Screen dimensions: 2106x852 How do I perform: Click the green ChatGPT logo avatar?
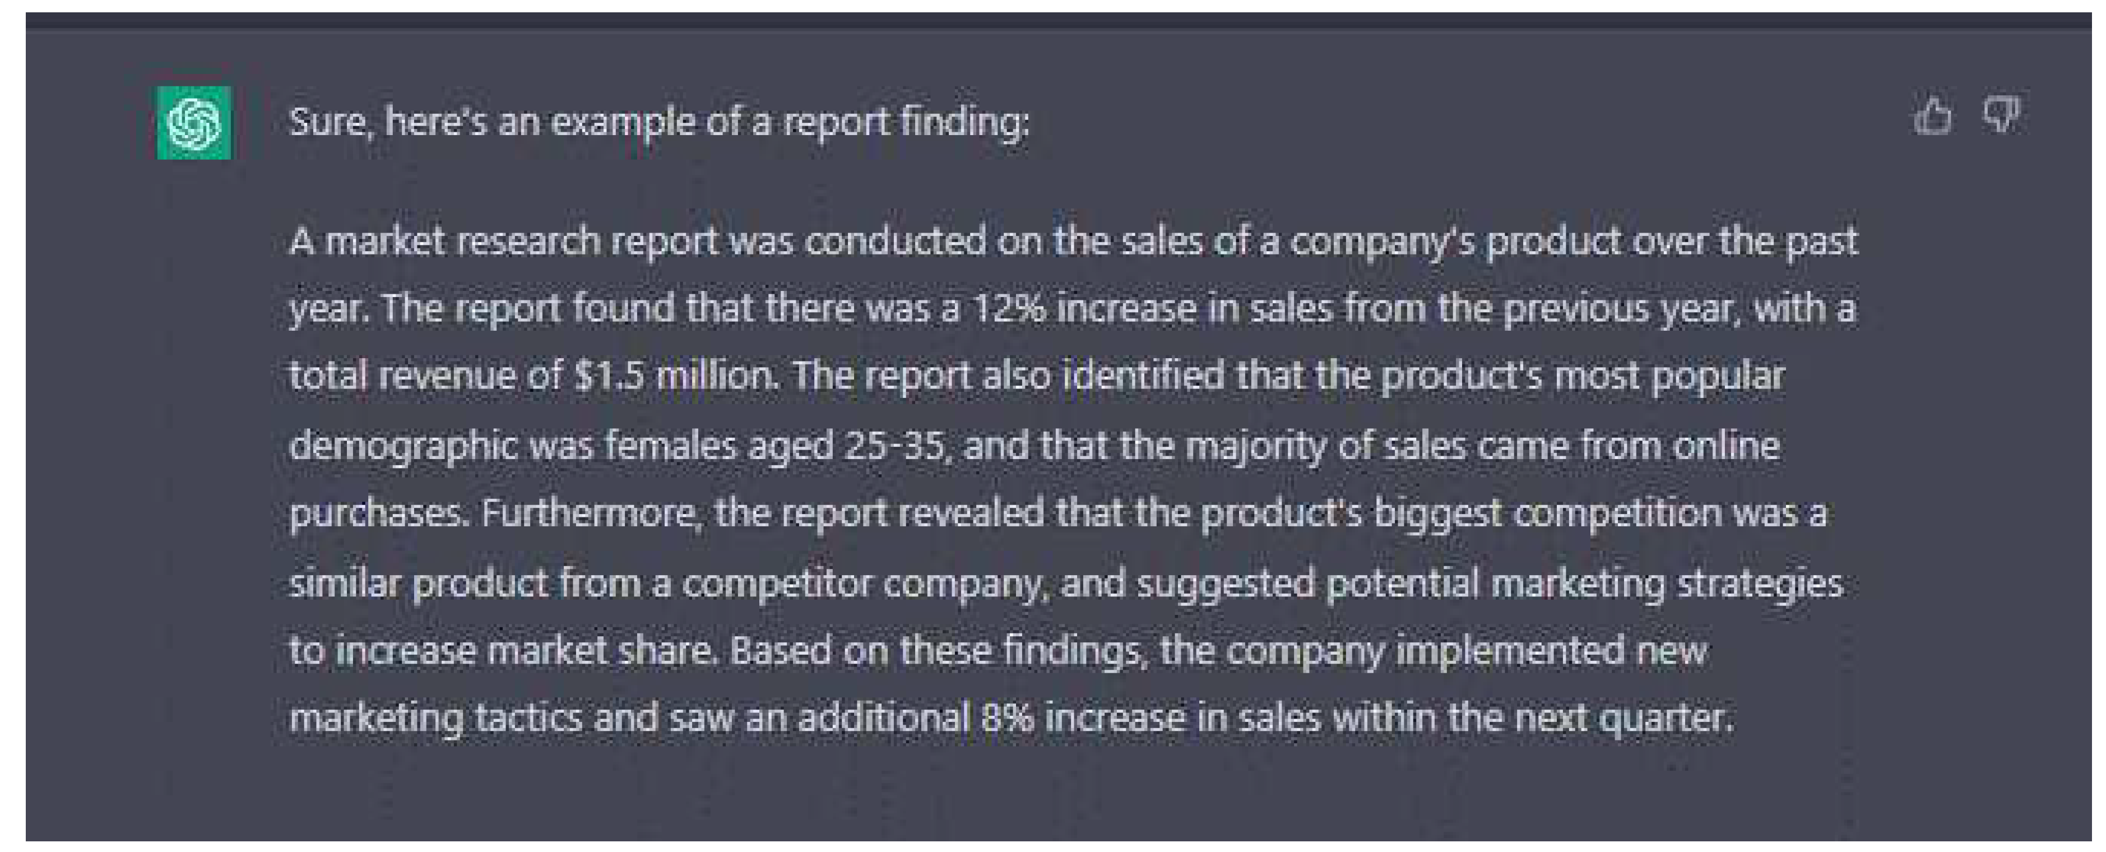(194, 123)
